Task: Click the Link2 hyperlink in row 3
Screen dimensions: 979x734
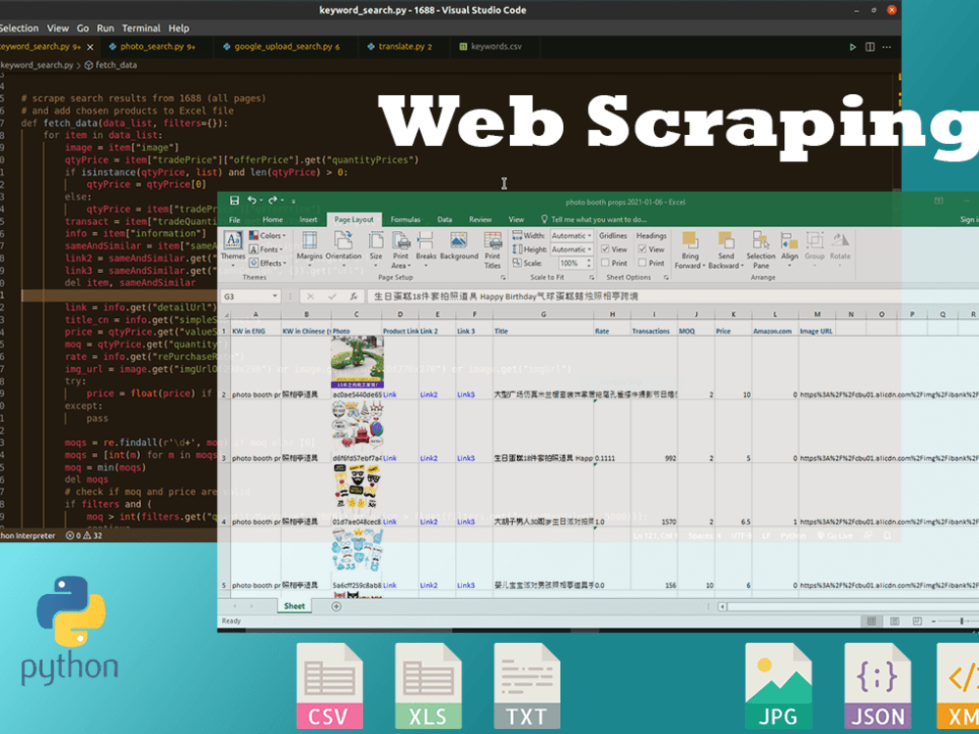Action: 428,460
